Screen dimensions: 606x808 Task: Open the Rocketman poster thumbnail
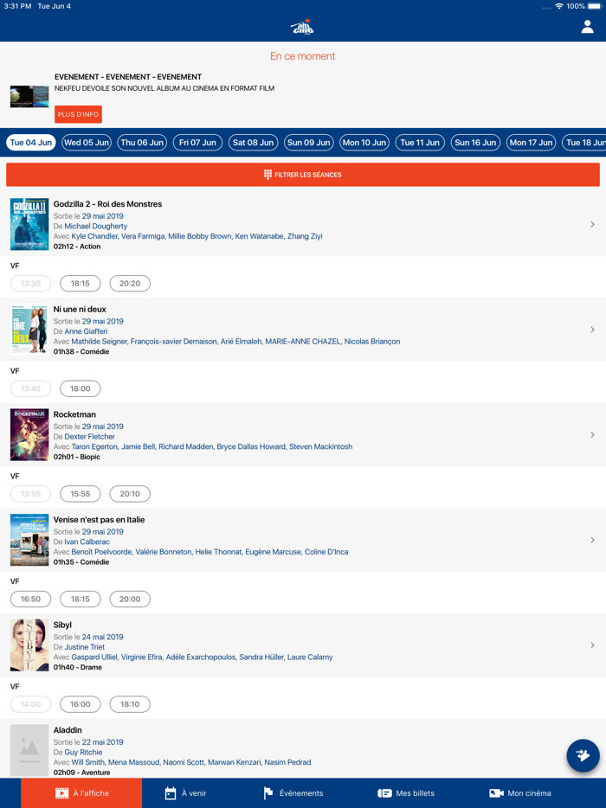[29, 434]
